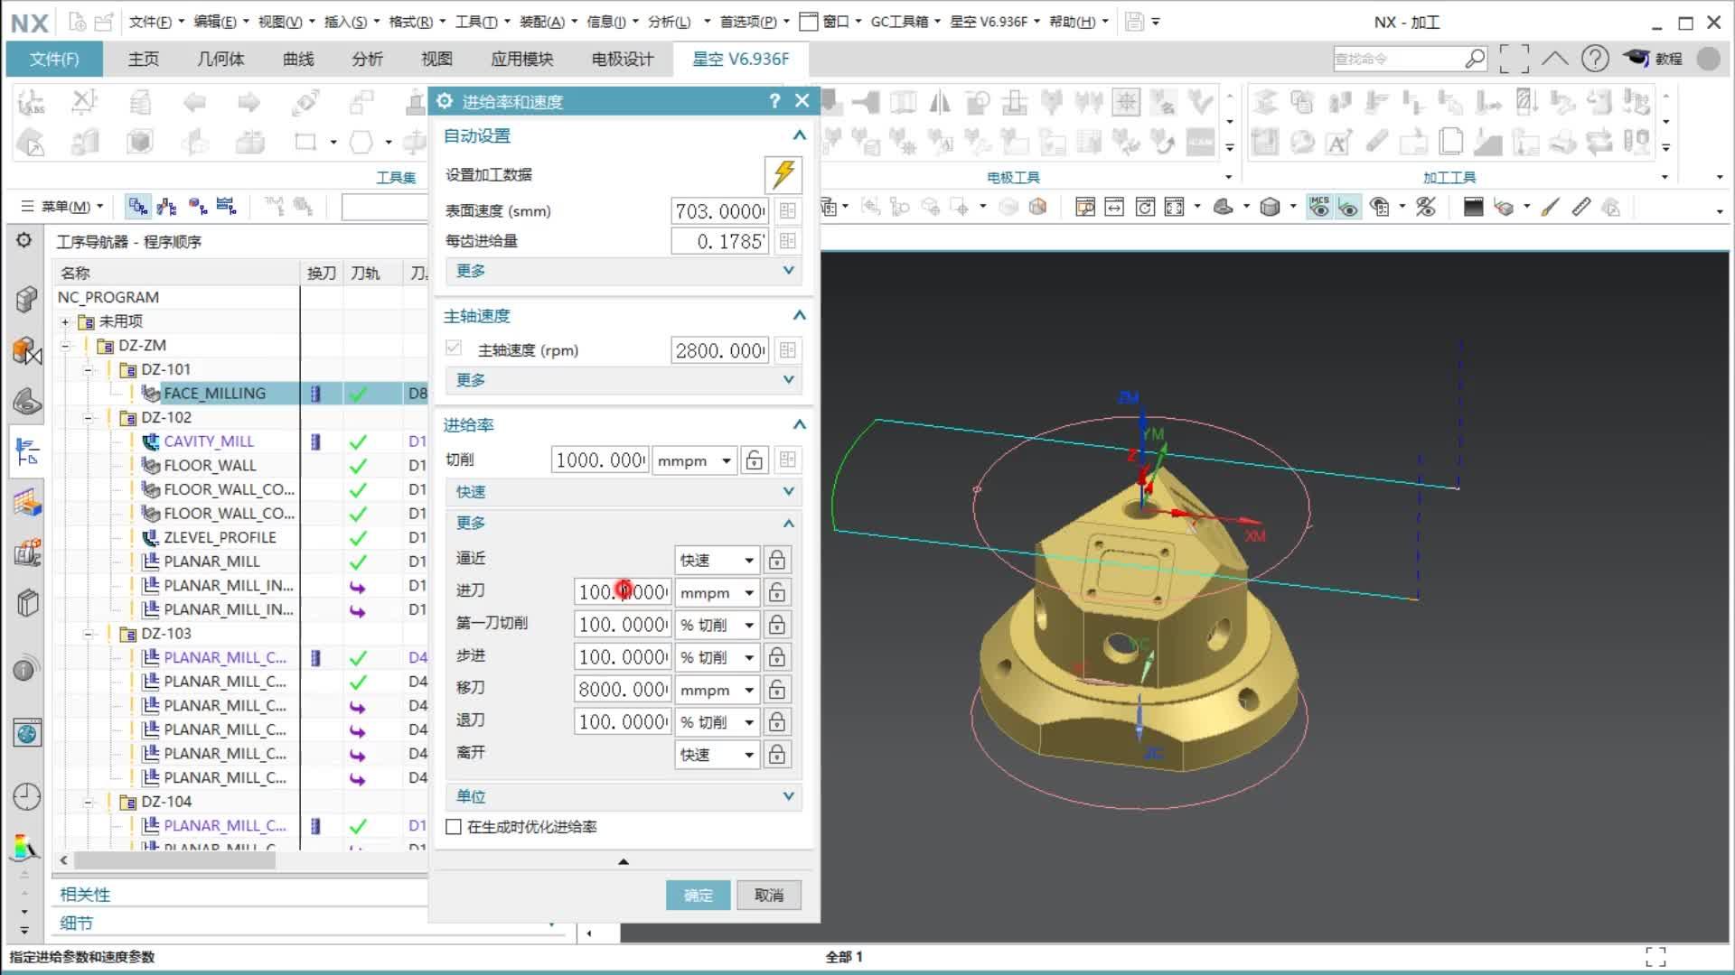The height and width of the screenshot is (975, 1735).
Task: Click the help question mark in dialog title
Action: click(x=774, y=101)
